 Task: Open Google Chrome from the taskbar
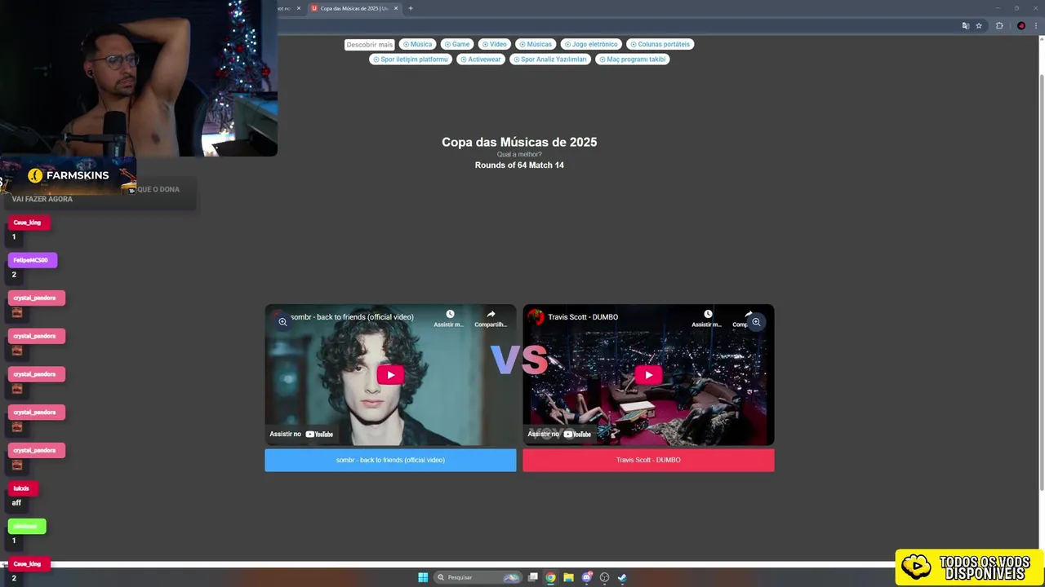(x=551, y=577)
